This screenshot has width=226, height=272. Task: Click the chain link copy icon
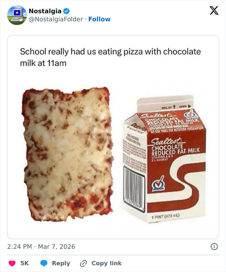coord(83,263)
